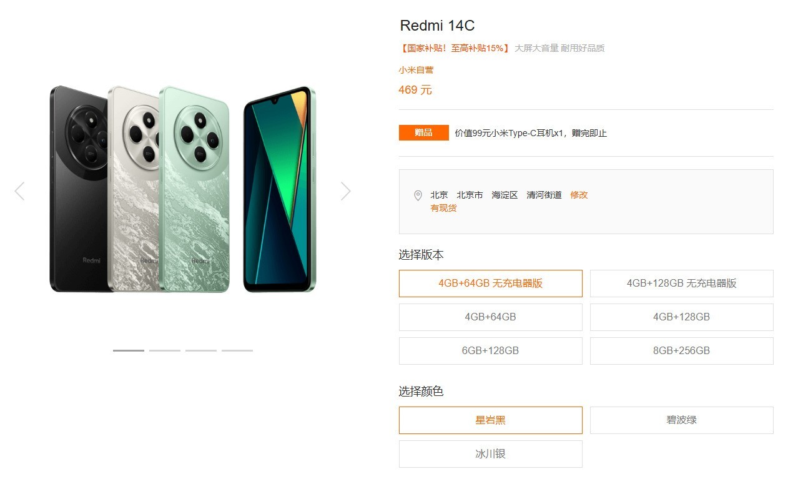The height and width of the screenshot is (479, 793).
Task: Jump to the second carousel indicator
Action: pos(165,350)
